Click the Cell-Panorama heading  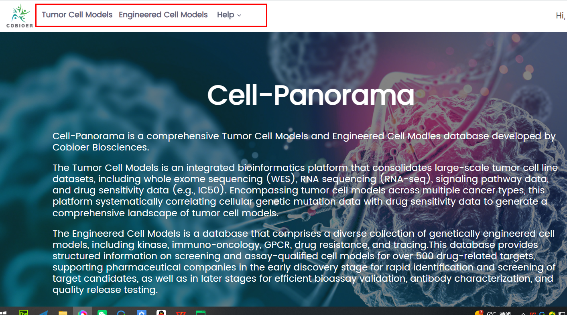(x=310, y=95)
